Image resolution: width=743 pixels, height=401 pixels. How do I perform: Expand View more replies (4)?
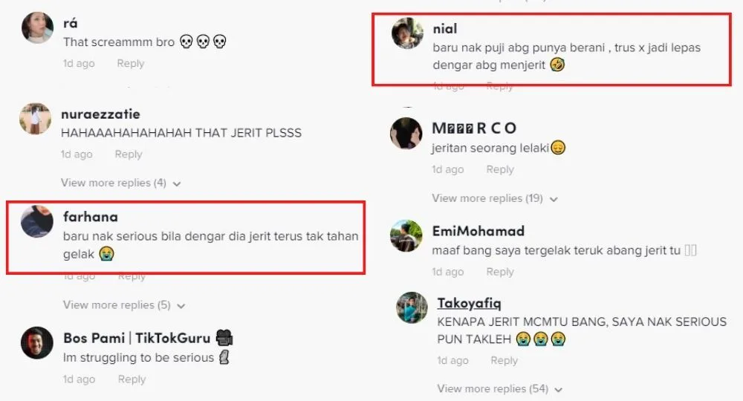[121, 183]
